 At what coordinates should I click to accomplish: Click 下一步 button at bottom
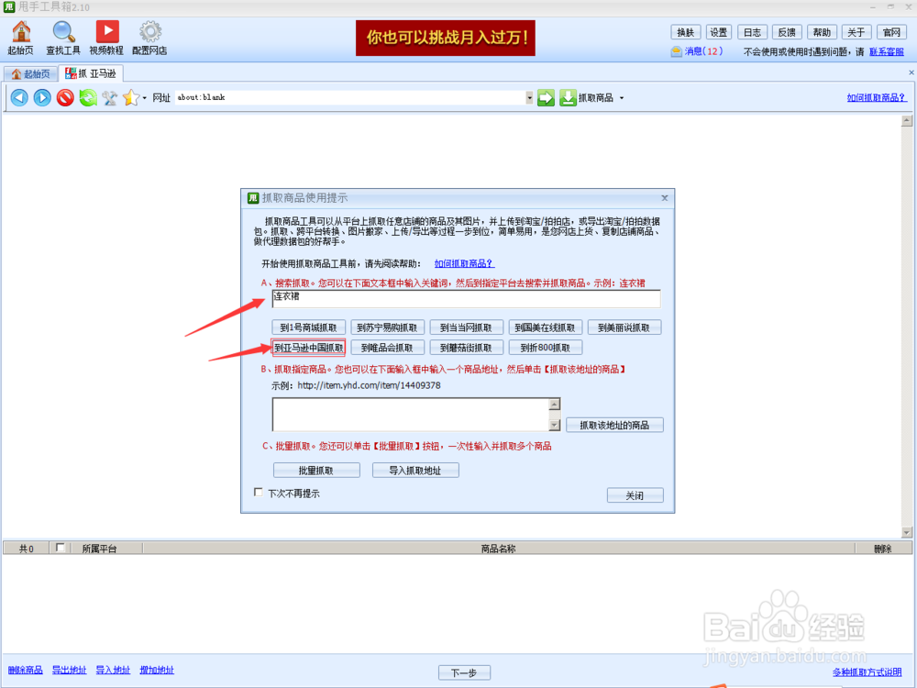(464, 672)
